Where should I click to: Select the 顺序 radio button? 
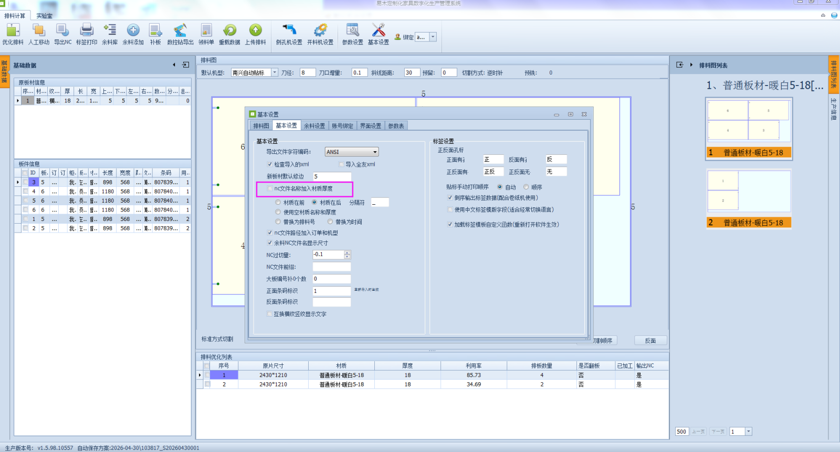526,187
